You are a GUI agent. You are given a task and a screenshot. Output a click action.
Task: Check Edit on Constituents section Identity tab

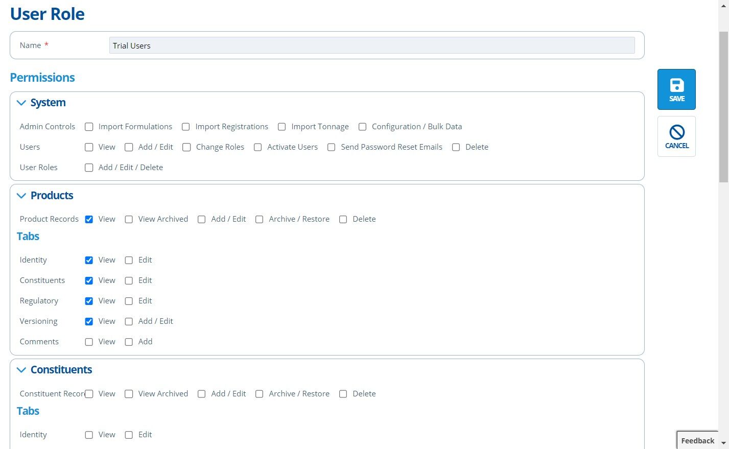129,435
